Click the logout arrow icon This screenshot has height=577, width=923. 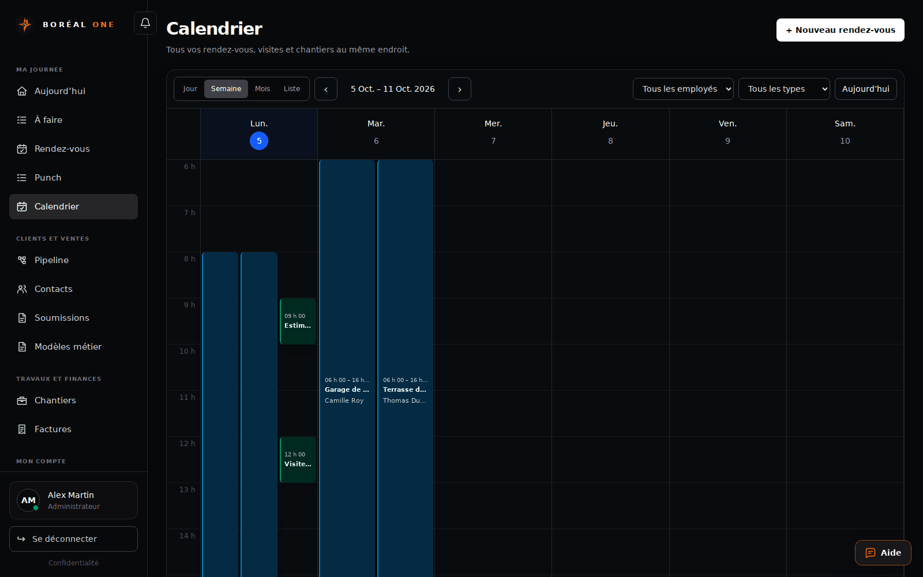click(x=21, y=539)
